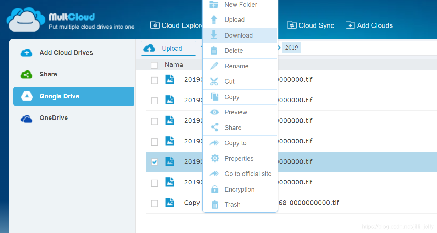Open the Cloud Sync page
The image size is (437, 233).
[310, 25]
